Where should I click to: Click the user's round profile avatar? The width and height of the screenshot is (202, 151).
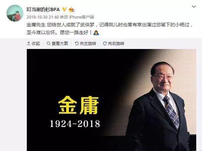[x=15, y=13]
